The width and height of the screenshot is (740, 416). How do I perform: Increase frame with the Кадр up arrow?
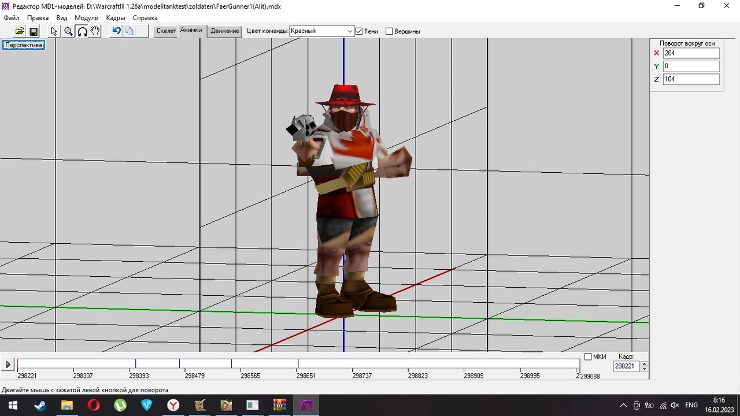(x=645, y=363)
